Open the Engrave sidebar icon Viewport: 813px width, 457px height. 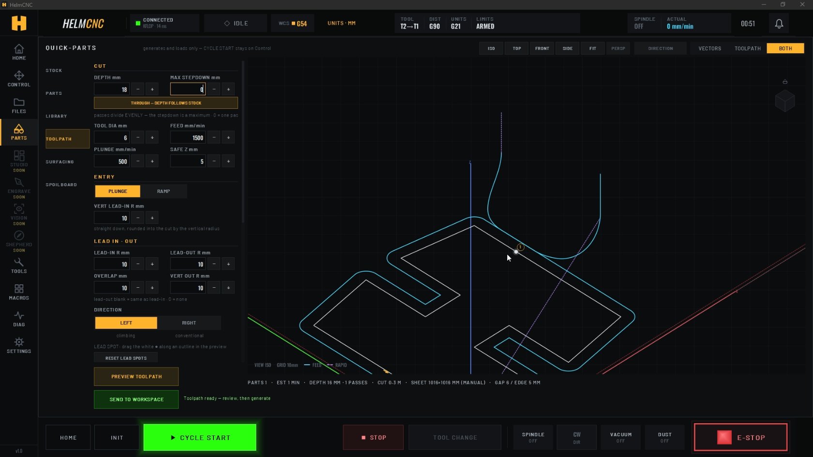coord(19,188)
